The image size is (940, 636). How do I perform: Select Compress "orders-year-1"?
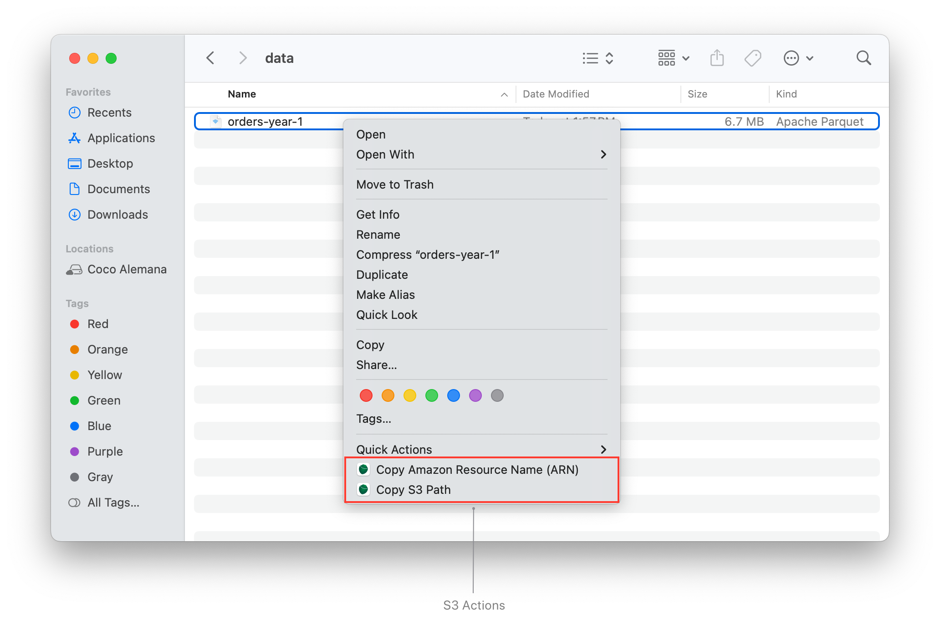tap(428, 254)
